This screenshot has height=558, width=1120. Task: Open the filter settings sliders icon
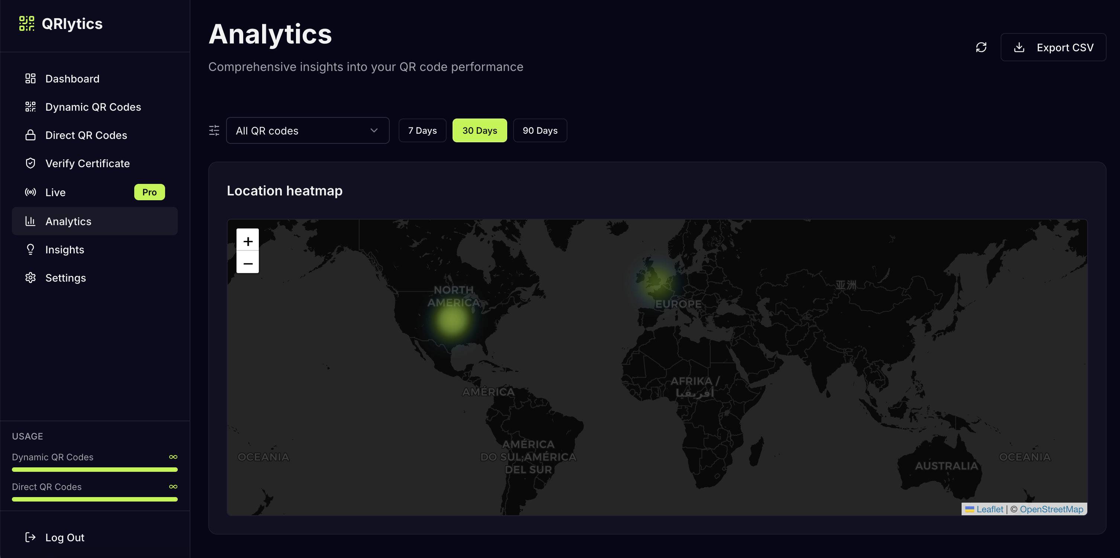214,130
